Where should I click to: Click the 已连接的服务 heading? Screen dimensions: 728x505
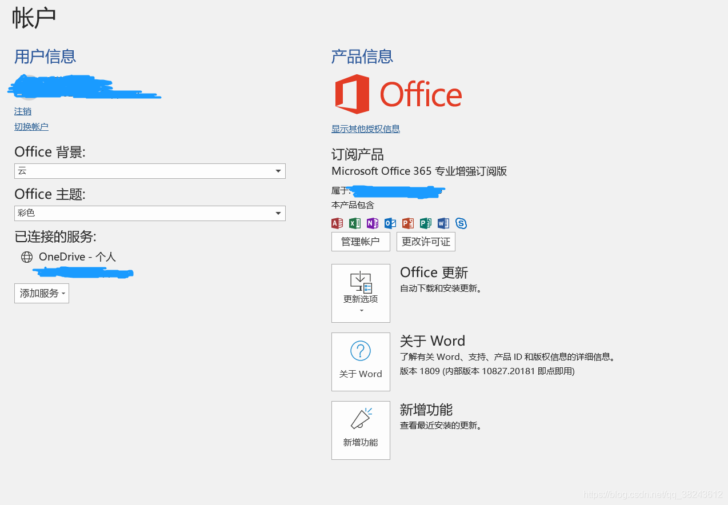(x=55, y=237)
